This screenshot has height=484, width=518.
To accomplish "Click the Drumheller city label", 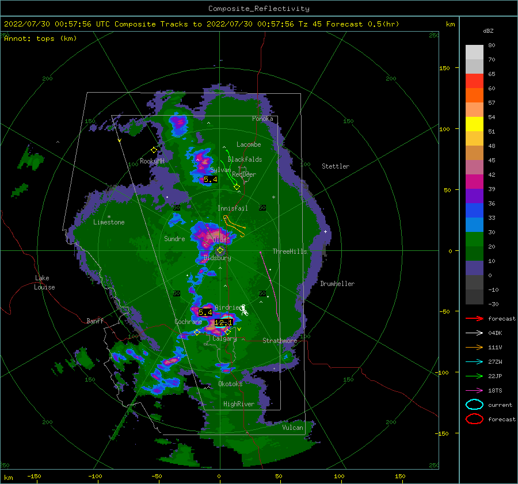I will (337, 284).
